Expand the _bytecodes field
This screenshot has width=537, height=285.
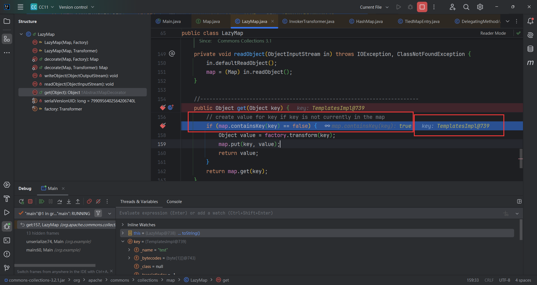point(129,258)
